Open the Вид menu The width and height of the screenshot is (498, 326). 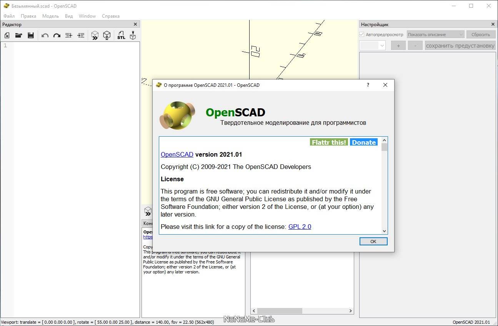[x=69, y=16]
